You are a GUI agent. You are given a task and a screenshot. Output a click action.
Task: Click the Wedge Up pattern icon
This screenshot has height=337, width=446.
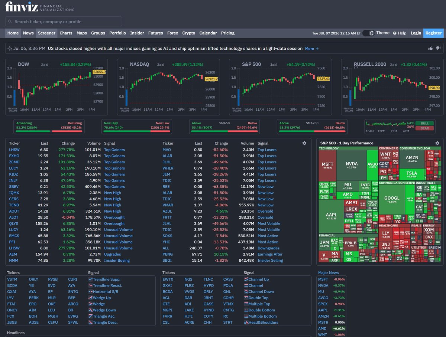[x=90, y=298]
